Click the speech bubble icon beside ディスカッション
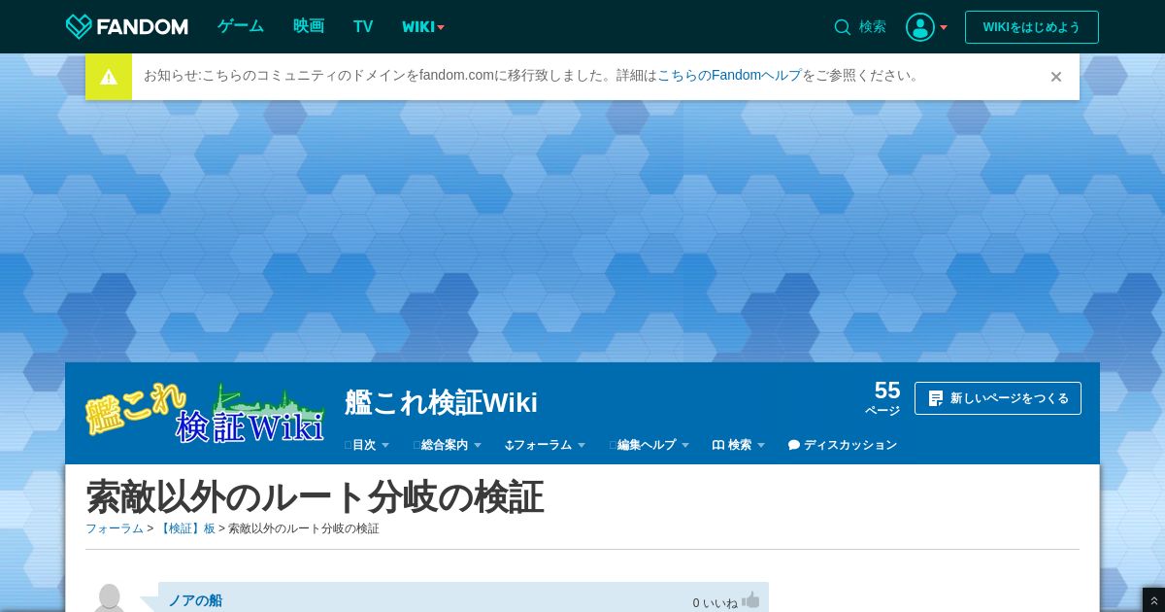Screen dimensions: 1165x612 794,445
